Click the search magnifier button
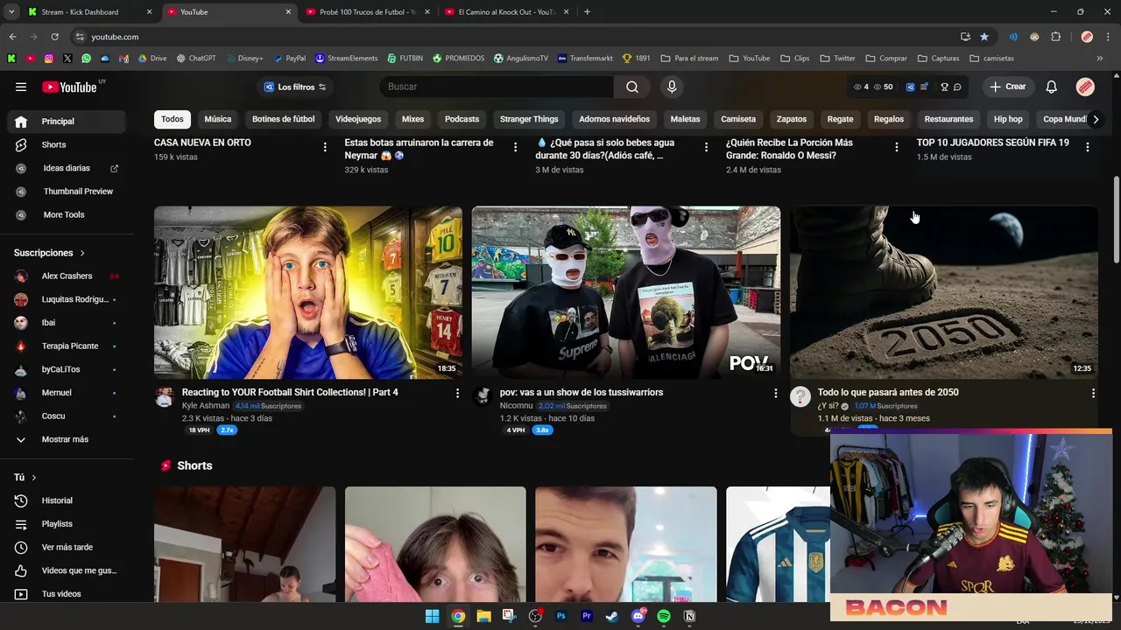The image size is (1121, 630). coord(632,87)
